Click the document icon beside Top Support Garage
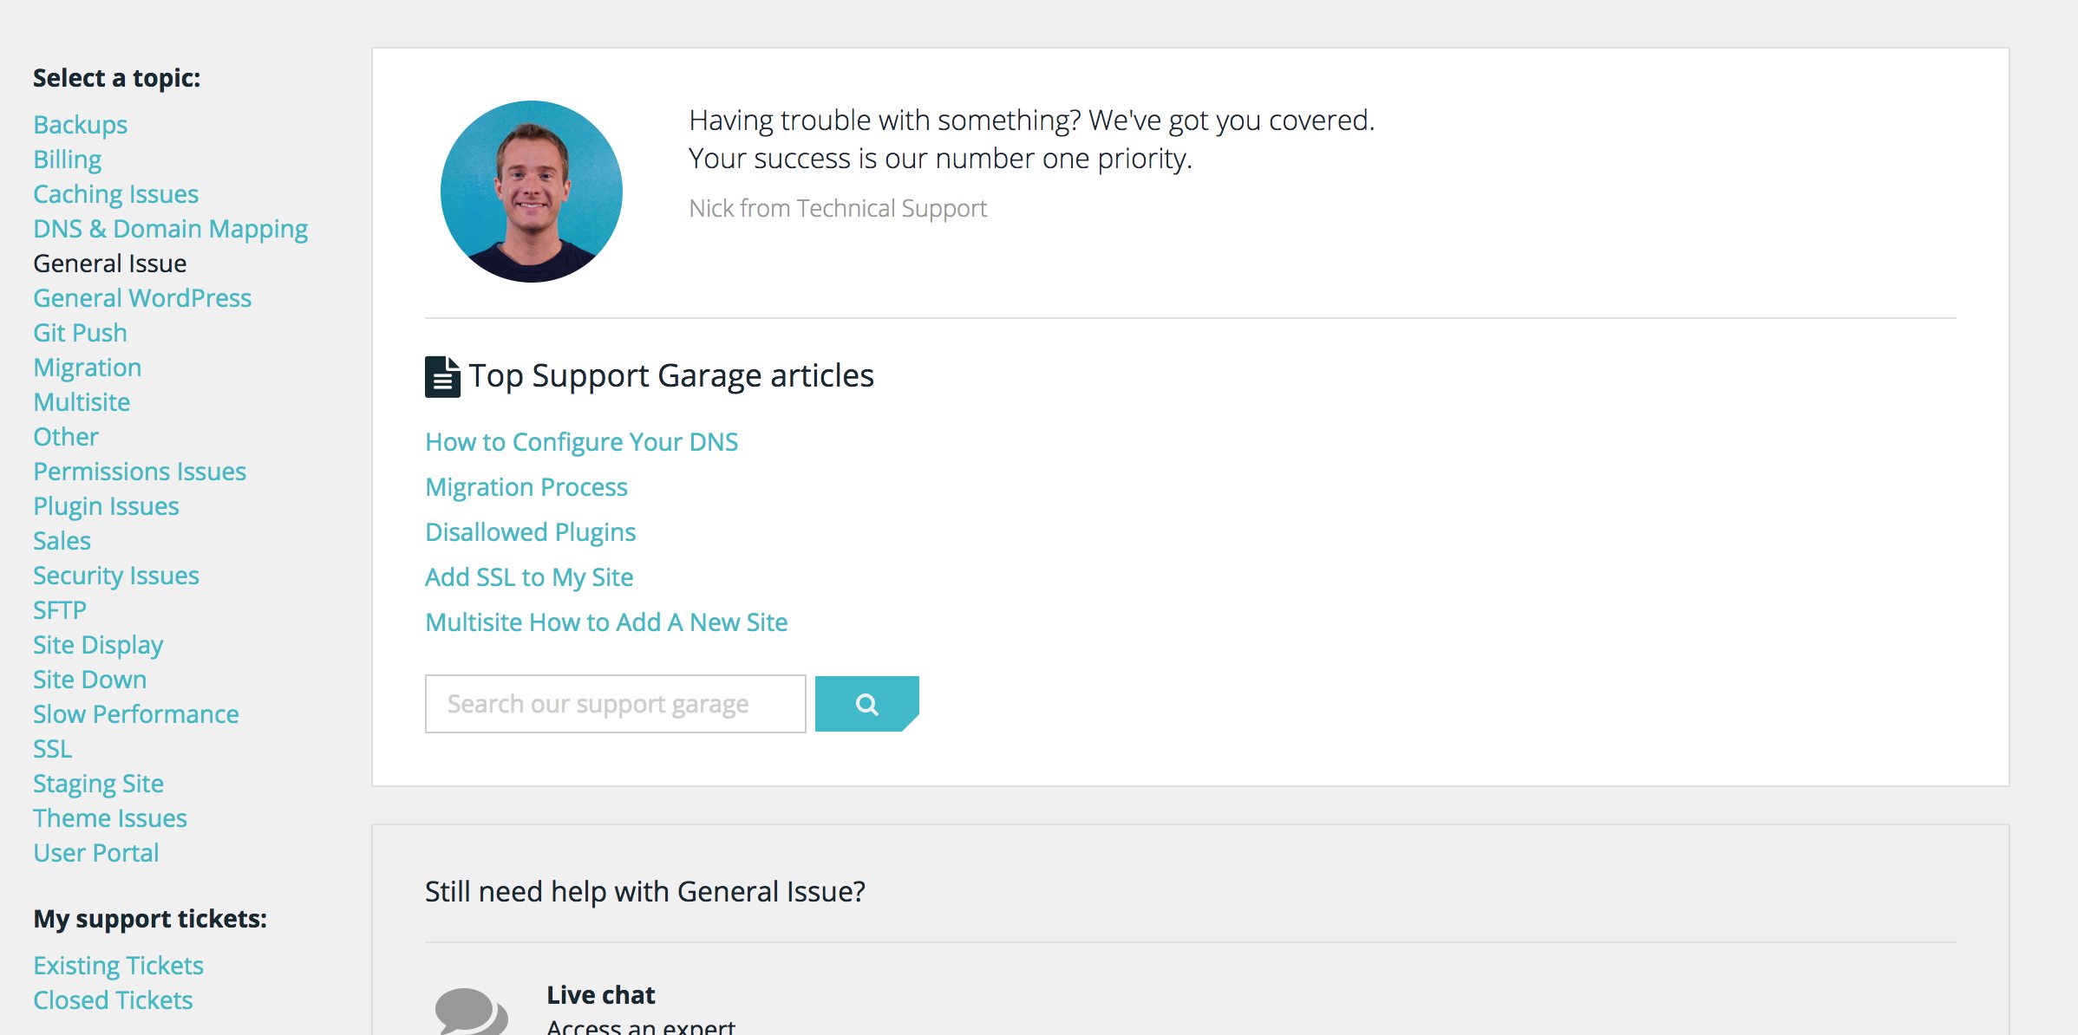Viewport: 2078px width, 1035px height. click(442, 377)
